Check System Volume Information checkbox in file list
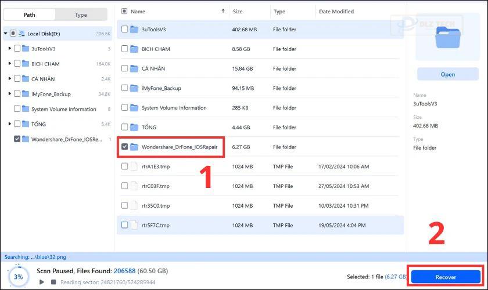The height and width of the screenshot is (290, 488). click(x=124, y=107)
